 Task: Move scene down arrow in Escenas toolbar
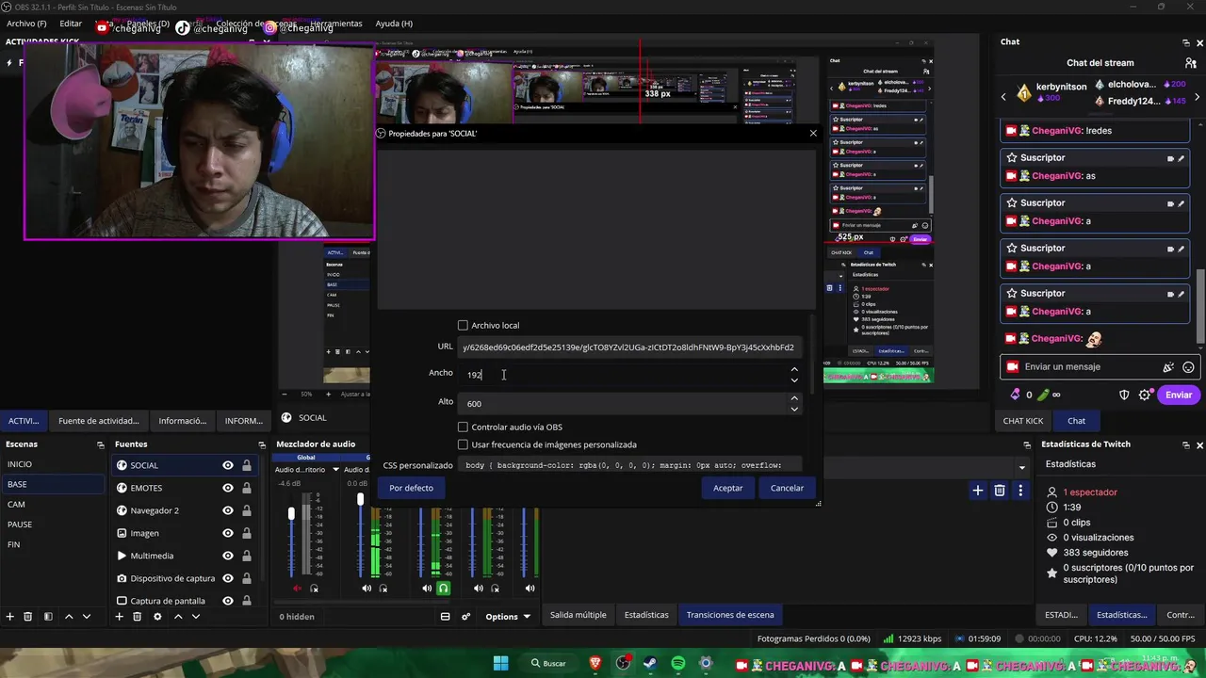point(87,617)
